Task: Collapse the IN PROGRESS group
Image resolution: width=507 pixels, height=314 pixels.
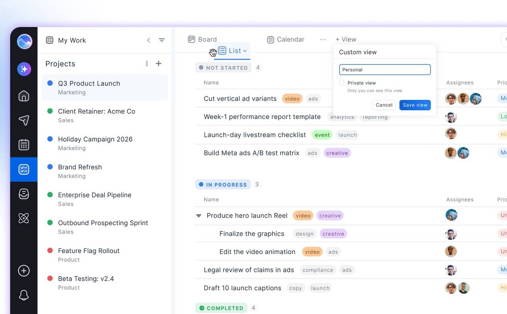Action: (223, 184)
